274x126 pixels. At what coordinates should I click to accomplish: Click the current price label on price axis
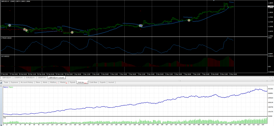[x=270, y=6]
